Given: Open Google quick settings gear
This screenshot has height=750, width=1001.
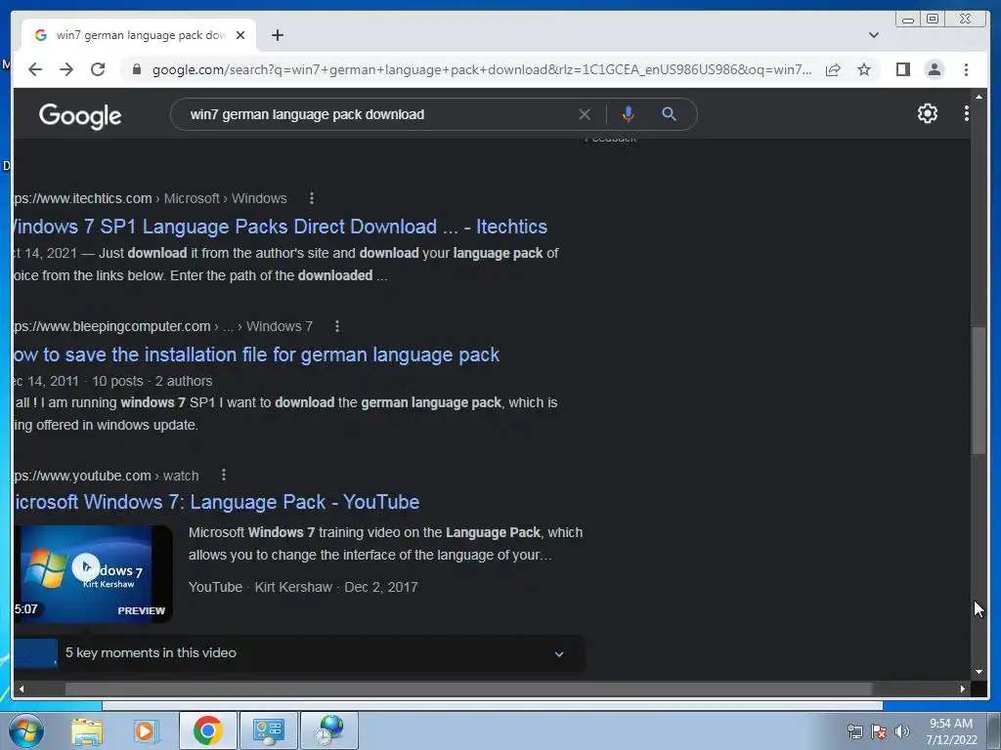Looking at the screenshot, I should click(x=927, y=113).
